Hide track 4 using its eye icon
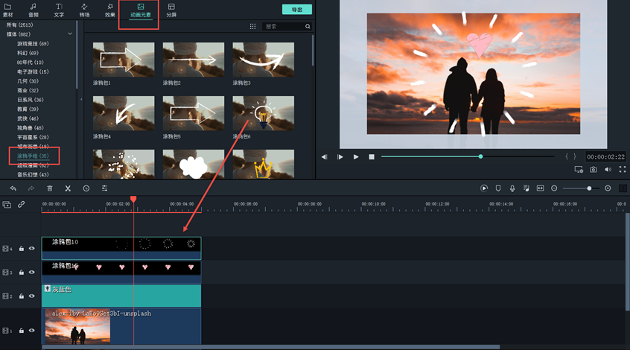Screen dimensions: 630x350 point(32,249)
